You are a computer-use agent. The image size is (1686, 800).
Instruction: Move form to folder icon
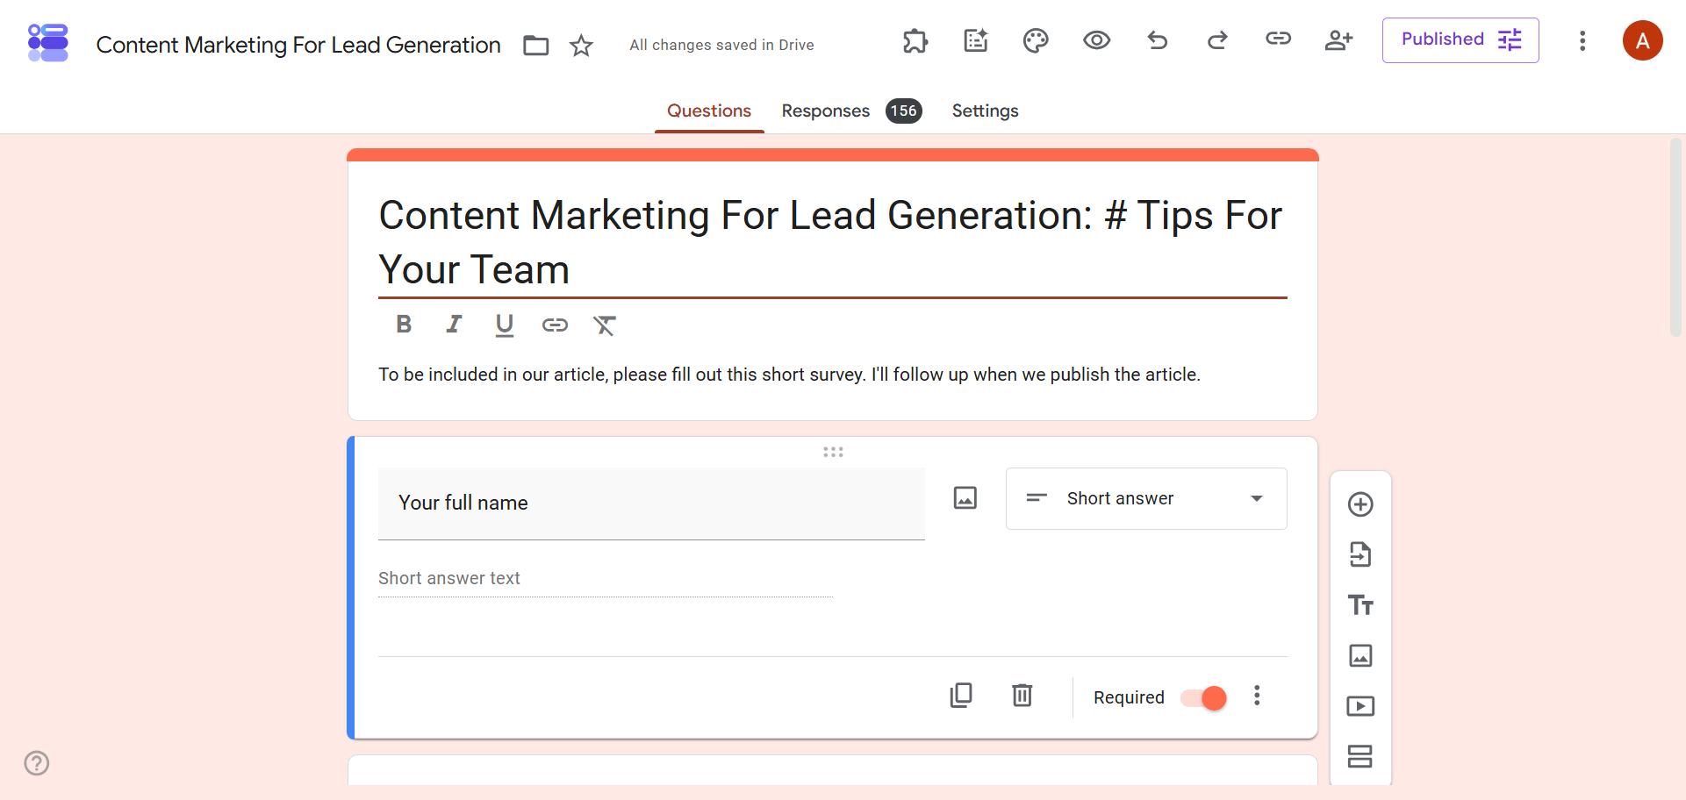click(535, 45)
